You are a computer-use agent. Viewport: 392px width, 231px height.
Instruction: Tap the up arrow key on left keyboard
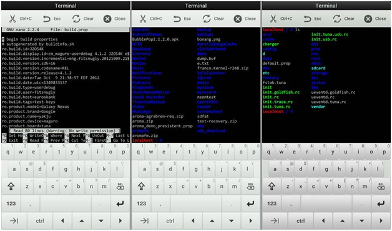coord(82,221)
